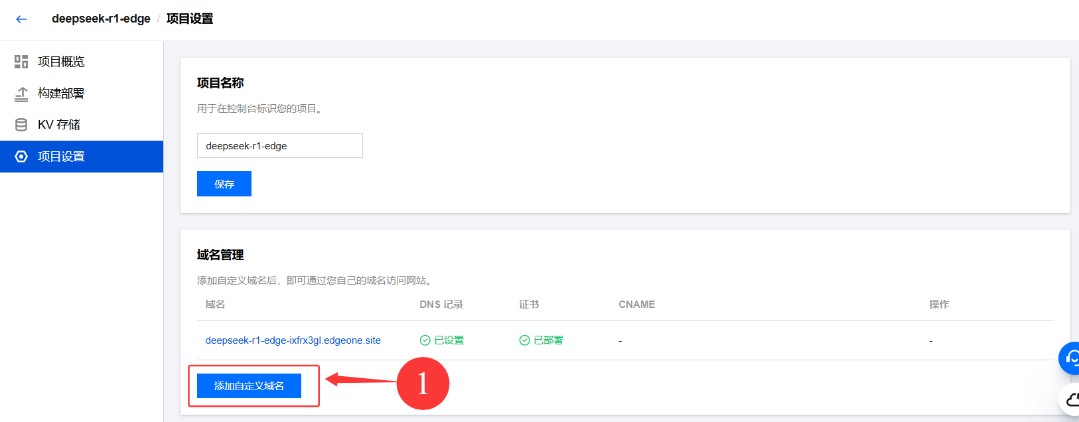Click the 项目名称 section heading
The width and height of the screenshot is (1079, 422).
220,83
